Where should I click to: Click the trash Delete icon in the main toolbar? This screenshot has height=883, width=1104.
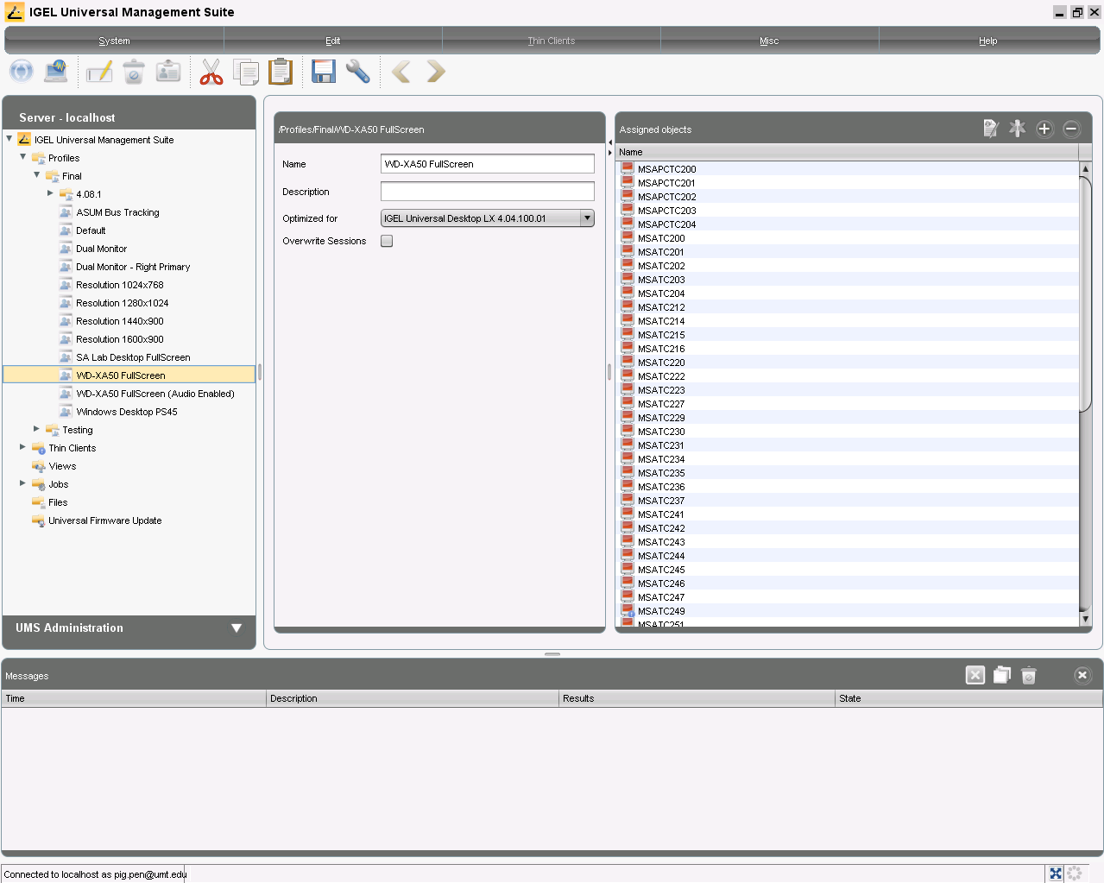(134, 72)
